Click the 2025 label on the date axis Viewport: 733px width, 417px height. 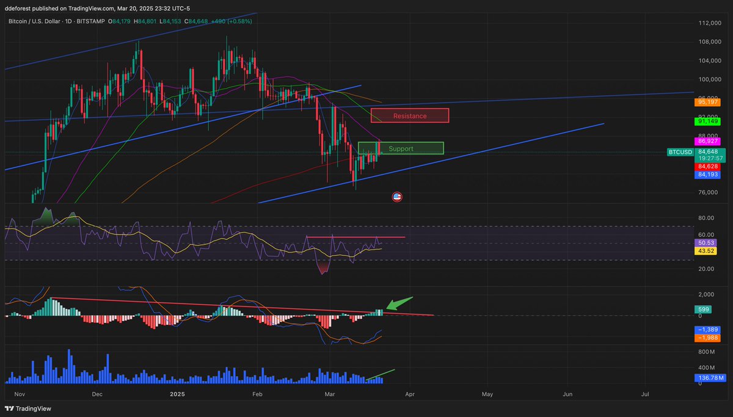pyautogui.click(x=177, y=394)
